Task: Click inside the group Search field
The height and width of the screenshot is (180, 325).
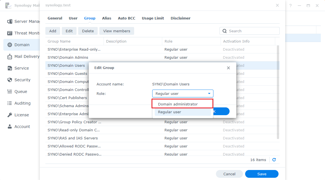Action: pyautogui.click(x=249, y=31)
